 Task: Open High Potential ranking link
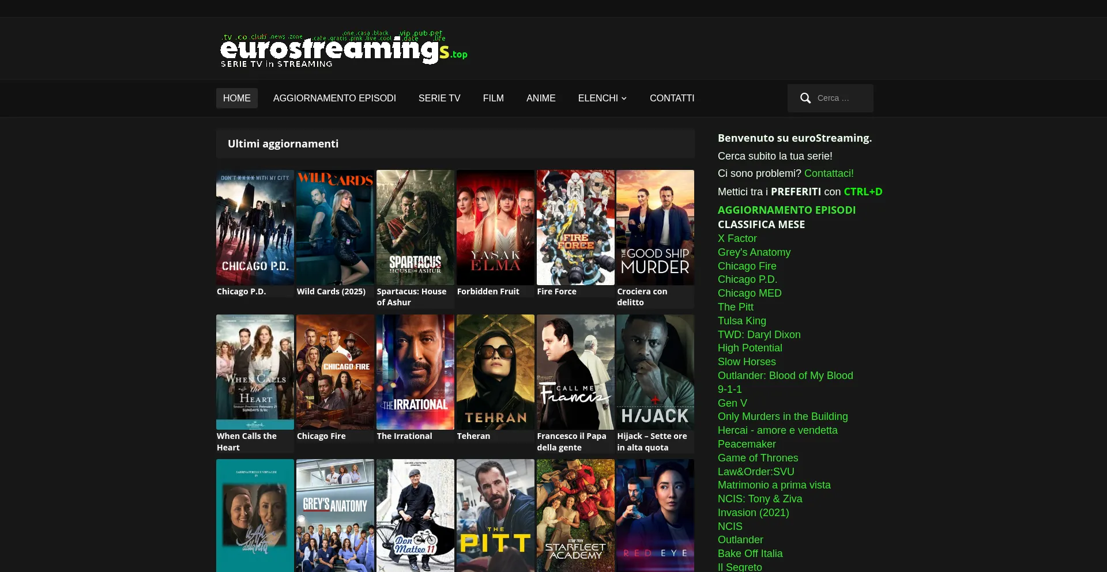(750, 348)
